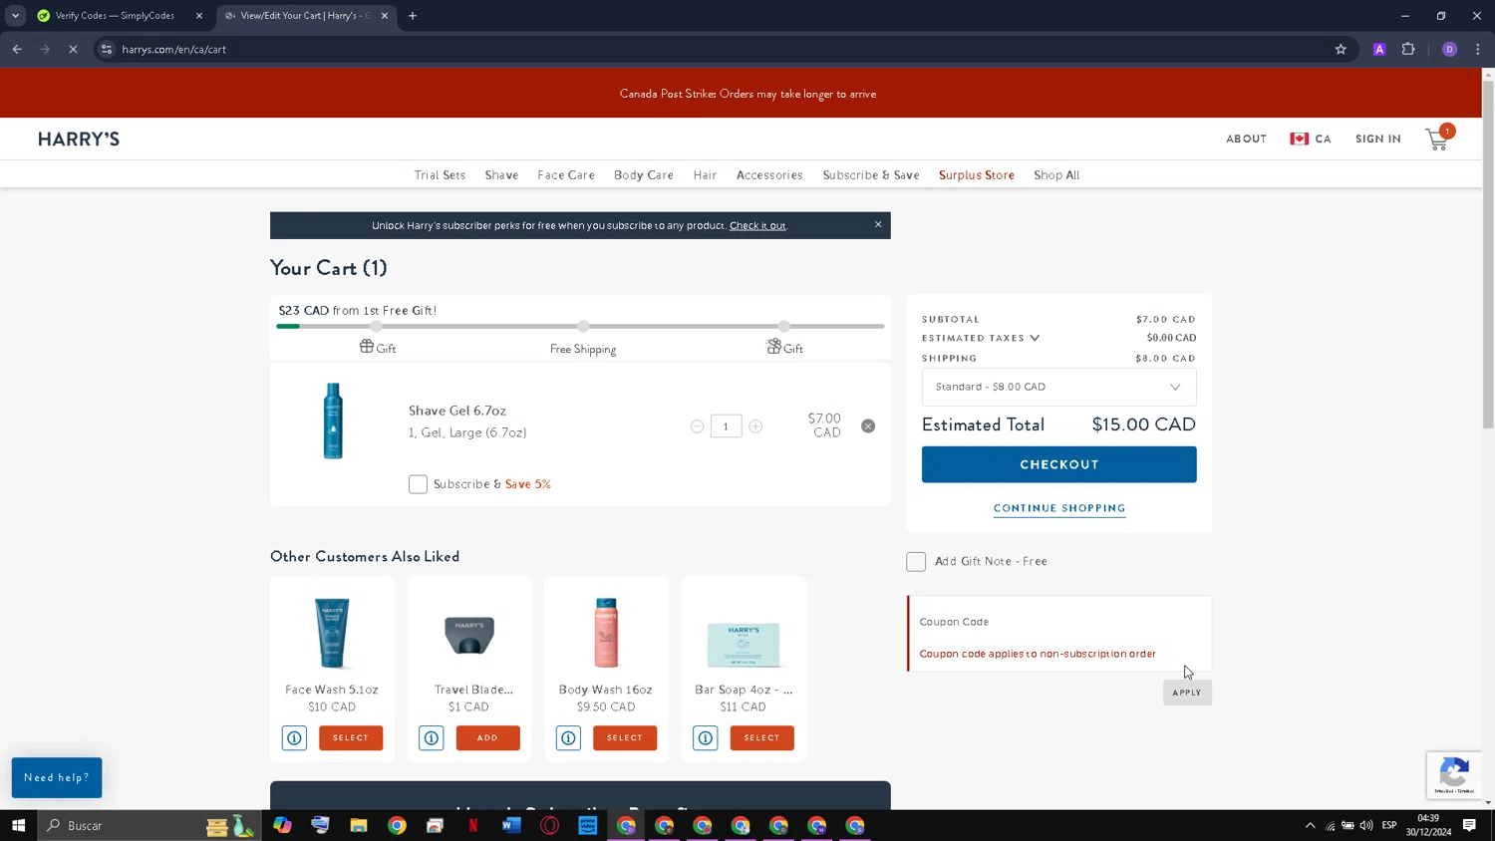Viewport: 1495px width, 841px height.
Task: Select Body Wash 16oz options
Action: [x=625, y=738]
